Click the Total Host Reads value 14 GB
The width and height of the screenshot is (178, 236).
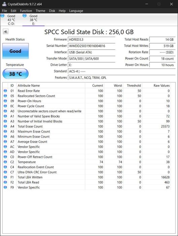pyautogui.click(x=163, y=39)
